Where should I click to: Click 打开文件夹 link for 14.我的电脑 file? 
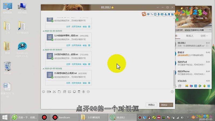(77, 64)
